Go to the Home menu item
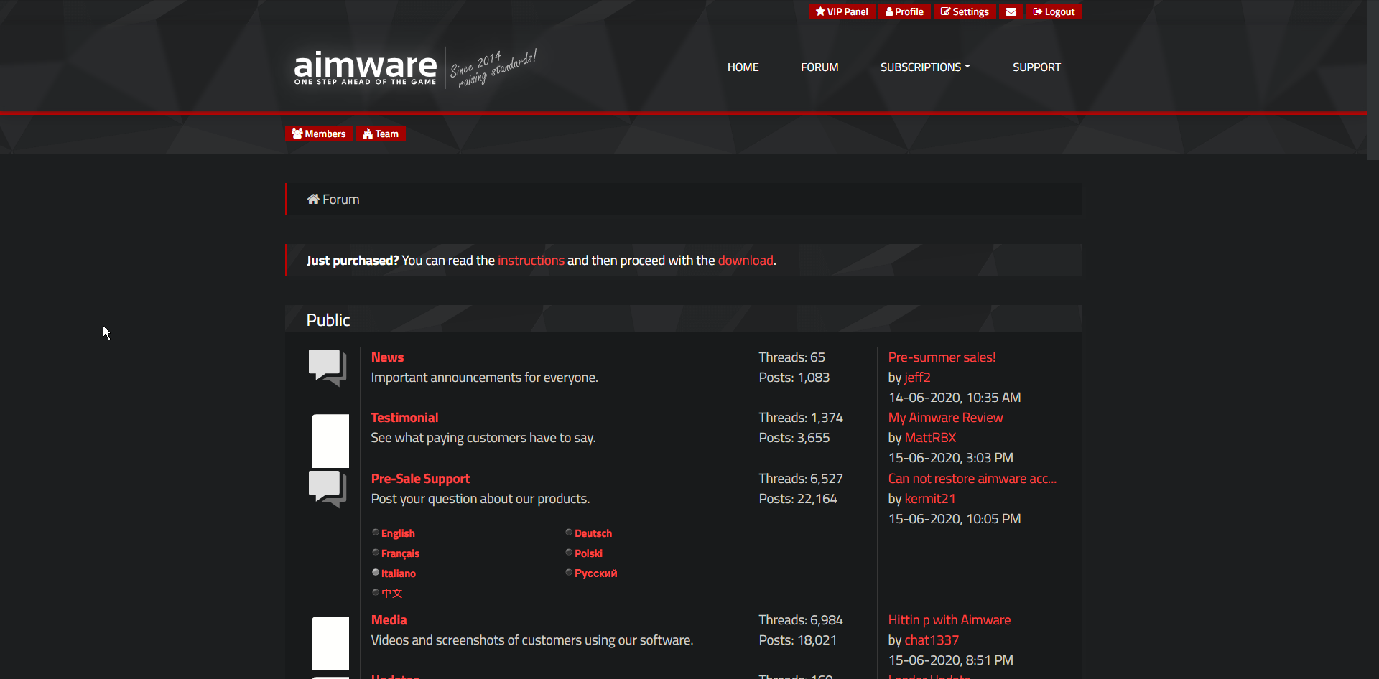 pyautogui.click(x=743, y=67)
